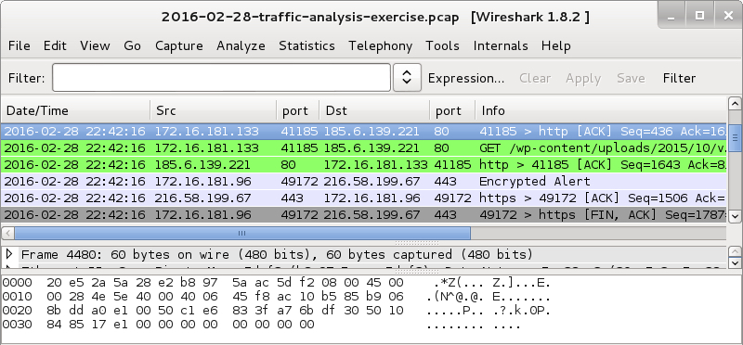Open the filter history dropdown arrow
The width and height of the screenshot is (743, 345).
point(407,78)
